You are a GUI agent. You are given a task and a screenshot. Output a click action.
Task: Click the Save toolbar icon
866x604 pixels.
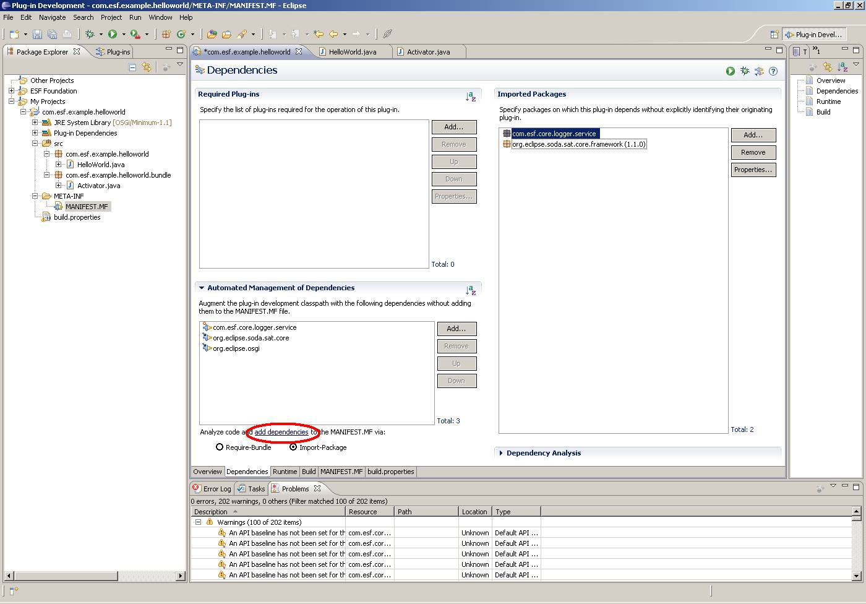tap(37, 34)
